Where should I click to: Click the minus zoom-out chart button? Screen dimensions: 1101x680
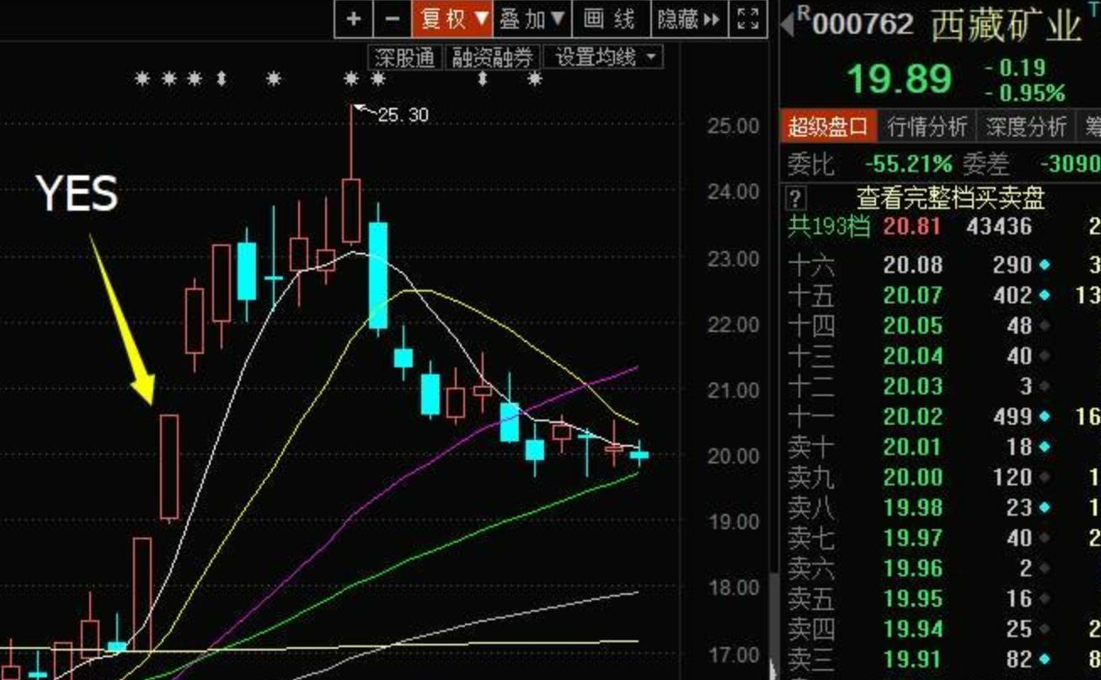392,19
